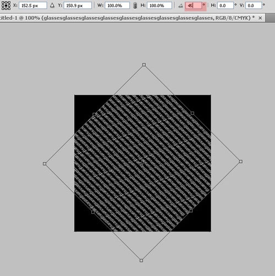The width and height of the screenshot is (275, 276).
Task: Click the bottom corner transform handle
Action: pos(141,261)
